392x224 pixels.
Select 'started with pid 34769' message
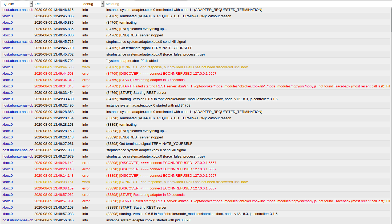(x=148, y=105)
